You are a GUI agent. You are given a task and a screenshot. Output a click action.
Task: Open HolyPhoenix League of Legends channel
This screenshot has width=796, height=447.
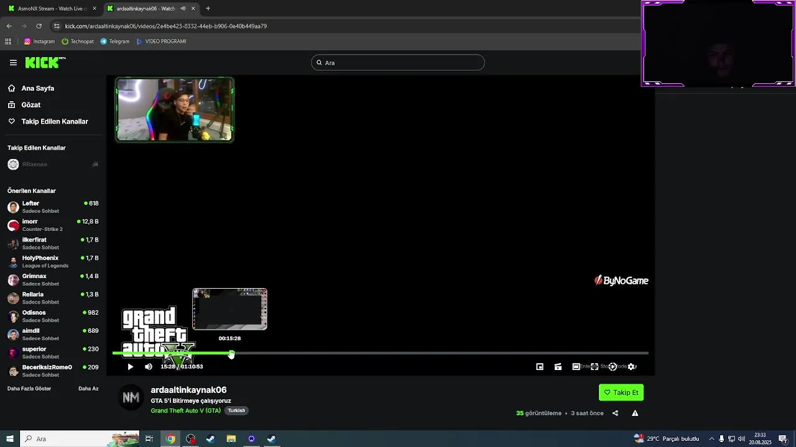click(x=53, y=261)
